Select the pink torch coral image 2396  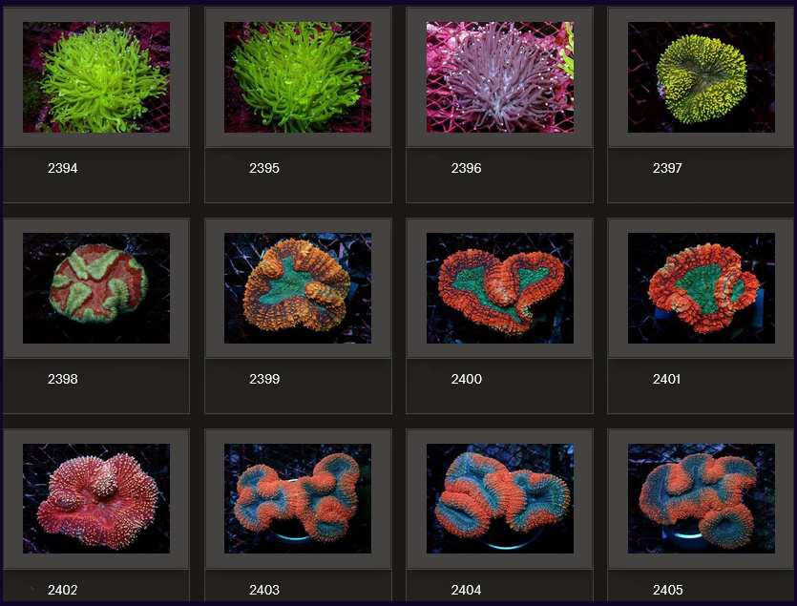pos(499,76)
